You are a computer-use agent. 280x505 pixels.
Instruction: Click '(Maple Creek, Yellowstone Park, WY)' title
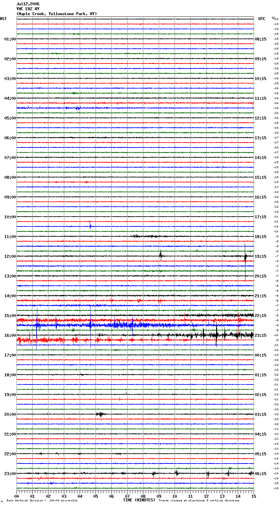57,14
